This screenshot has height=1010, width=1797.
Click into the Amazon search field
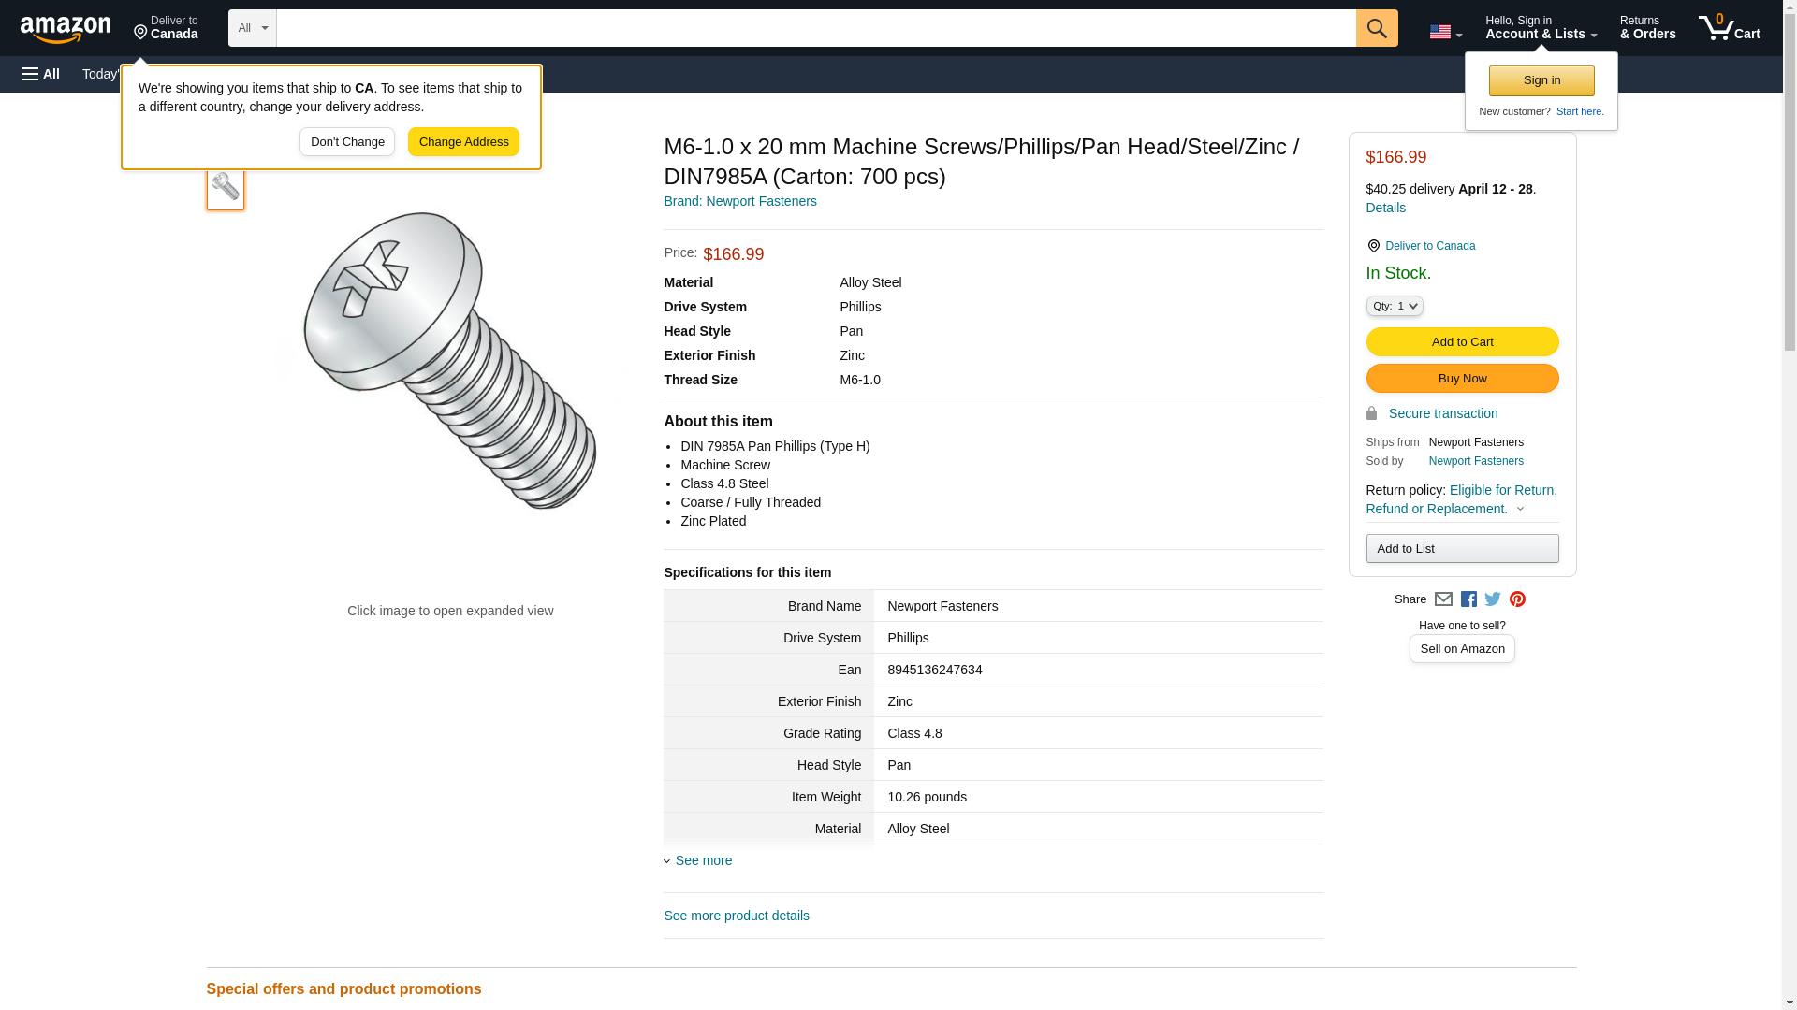pyautogui.click(x=814, y=28)
